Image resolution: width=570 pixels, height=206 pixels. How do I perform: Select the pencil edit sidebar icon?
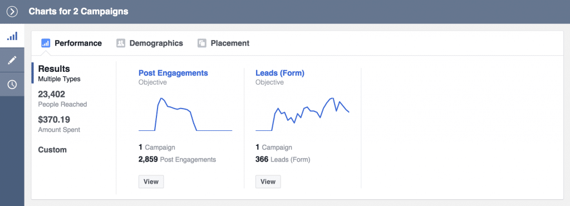(12, 60)
